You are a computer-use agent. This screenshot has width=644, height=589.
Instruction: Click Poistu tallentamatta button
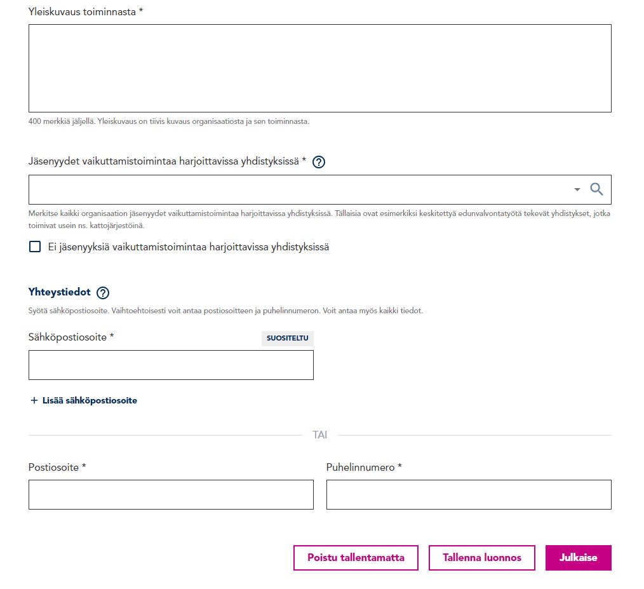(x=356, y=558)
